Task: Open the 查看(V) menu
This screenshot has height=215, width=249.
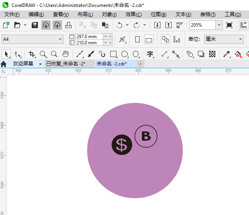Action: (61, 15)
